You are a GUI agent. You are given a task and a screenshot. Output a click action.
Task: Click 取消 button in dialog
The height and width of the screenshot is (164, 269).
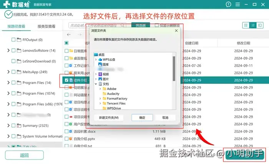coord(165,118)
